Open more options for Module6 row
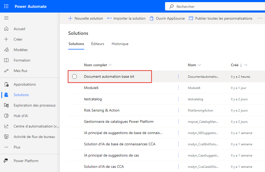The width and height of the screenshot is (265, 172). pos(178,88)
